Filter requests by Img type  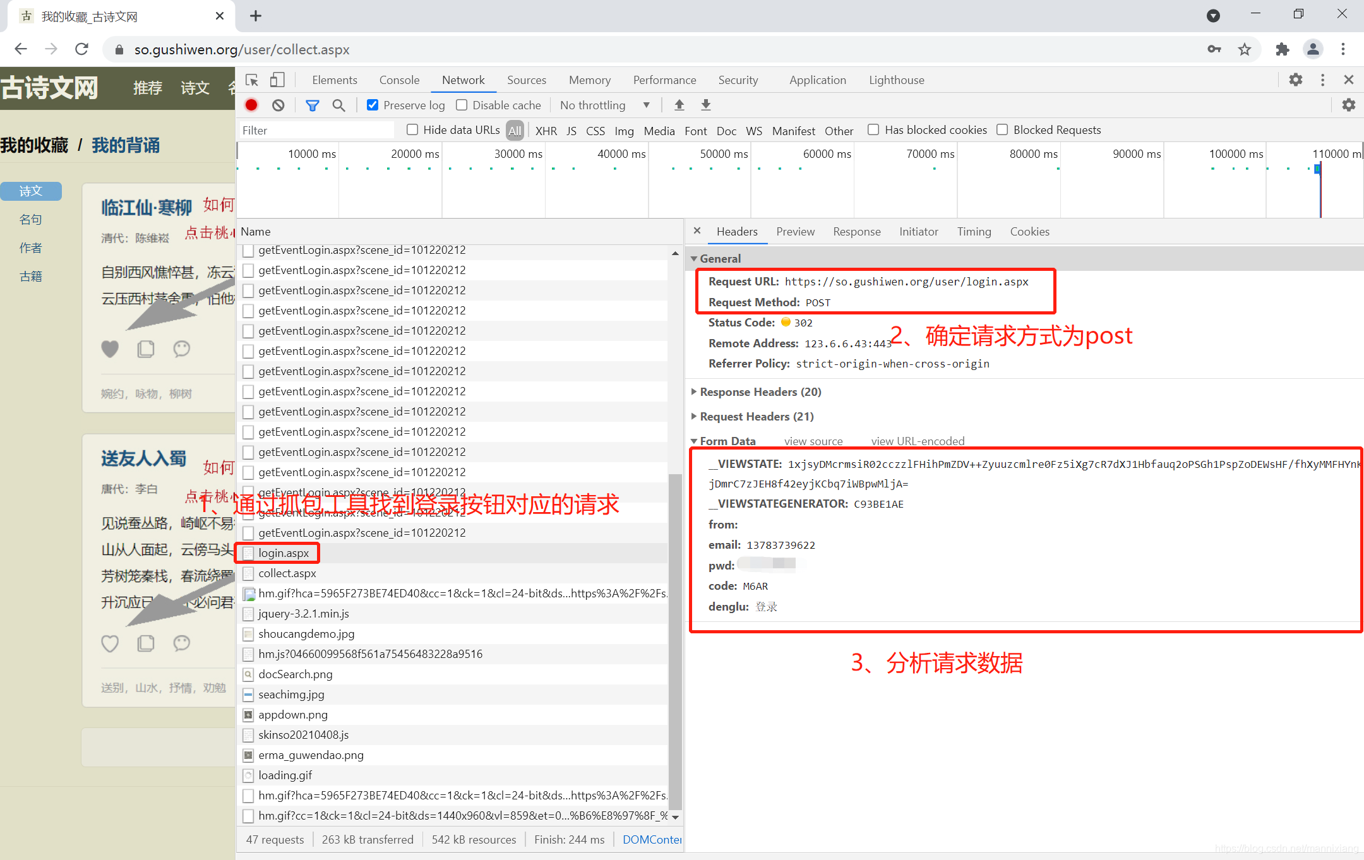[624, 131]
